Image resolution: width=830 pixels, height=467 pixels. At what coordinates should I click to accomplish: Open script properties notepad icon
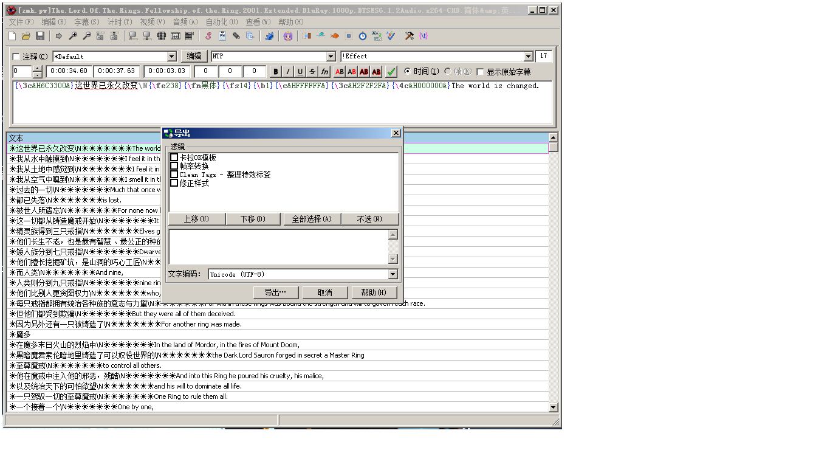coord(222,36)
